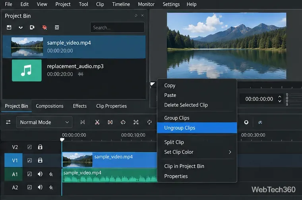Select the A1 track header
This screenshot has width=302, height=200.
14,174
